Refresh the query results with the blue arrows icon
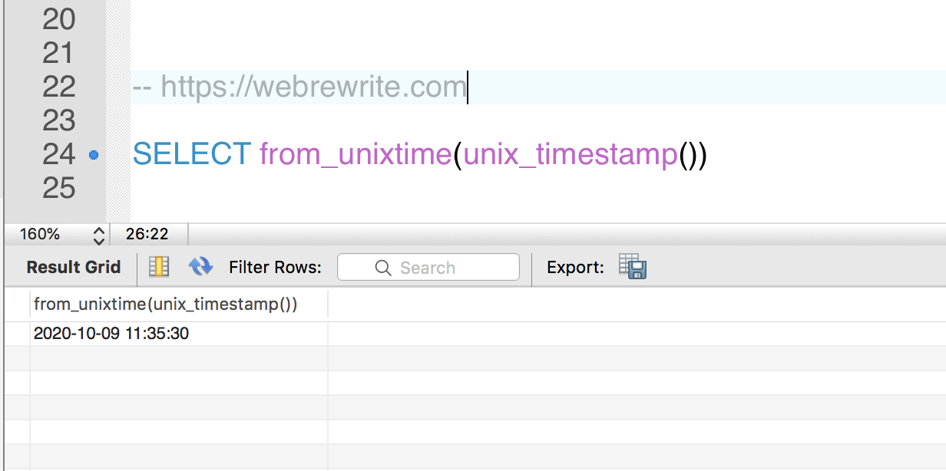 tap(200, 267)
